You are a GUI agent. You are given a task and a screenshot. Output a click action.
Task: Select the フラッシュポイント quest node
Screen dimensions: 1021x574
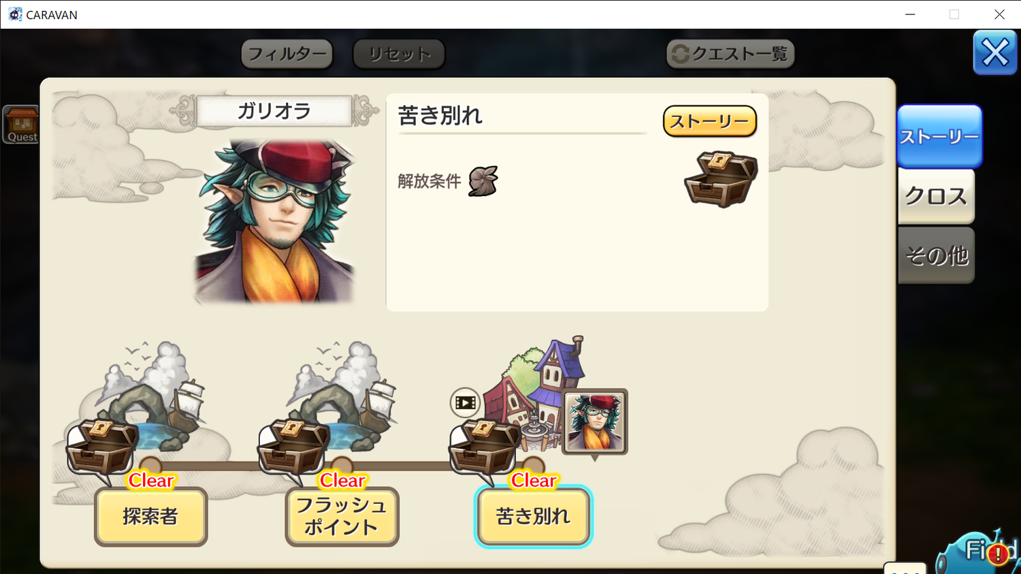click(x=342, y=516)
